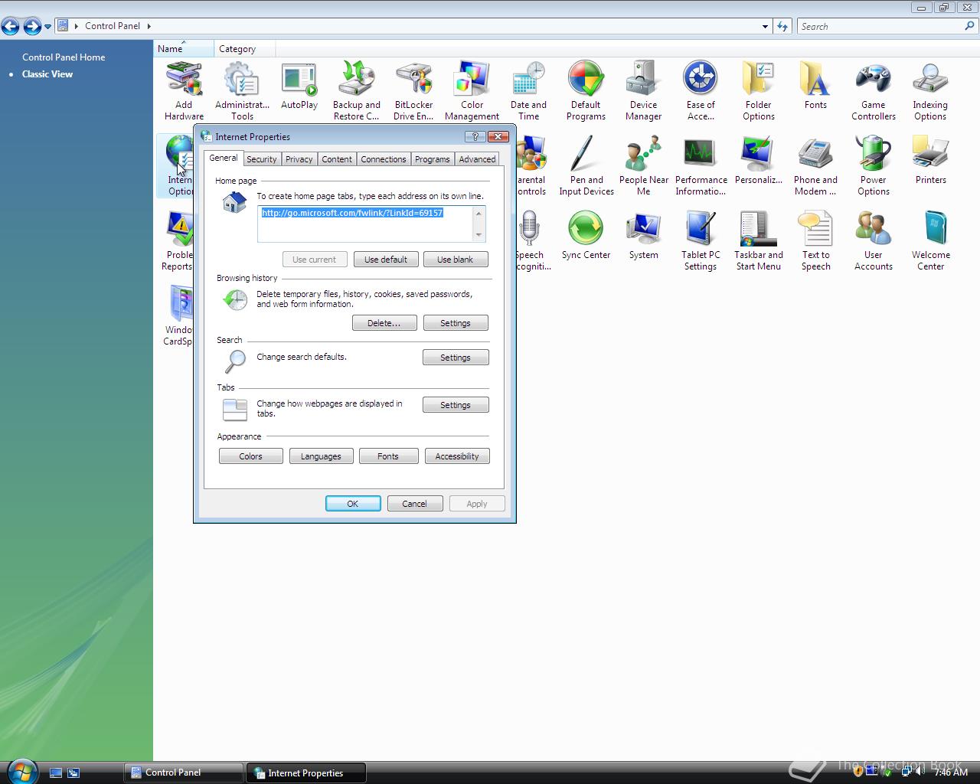Select the General tab

coord(224,158)
